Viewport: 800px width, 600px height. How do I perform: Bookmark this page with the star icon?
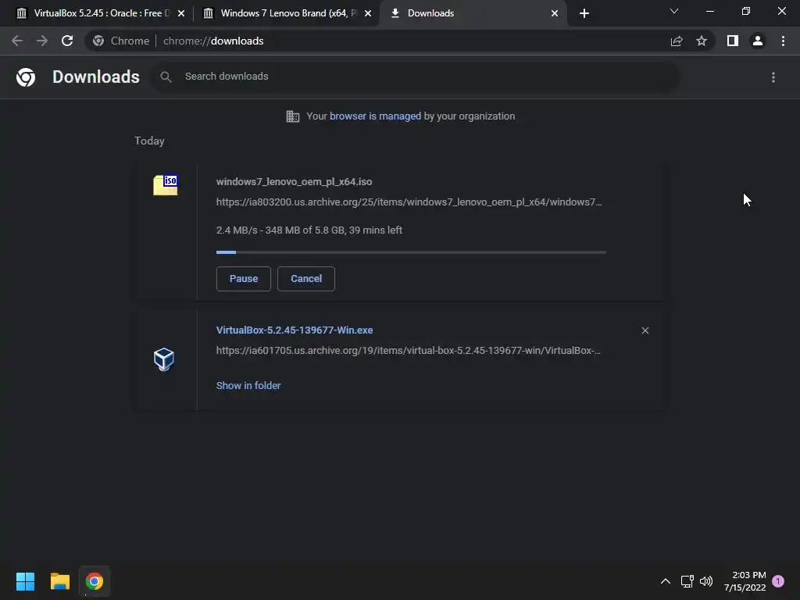click(702, 41)
